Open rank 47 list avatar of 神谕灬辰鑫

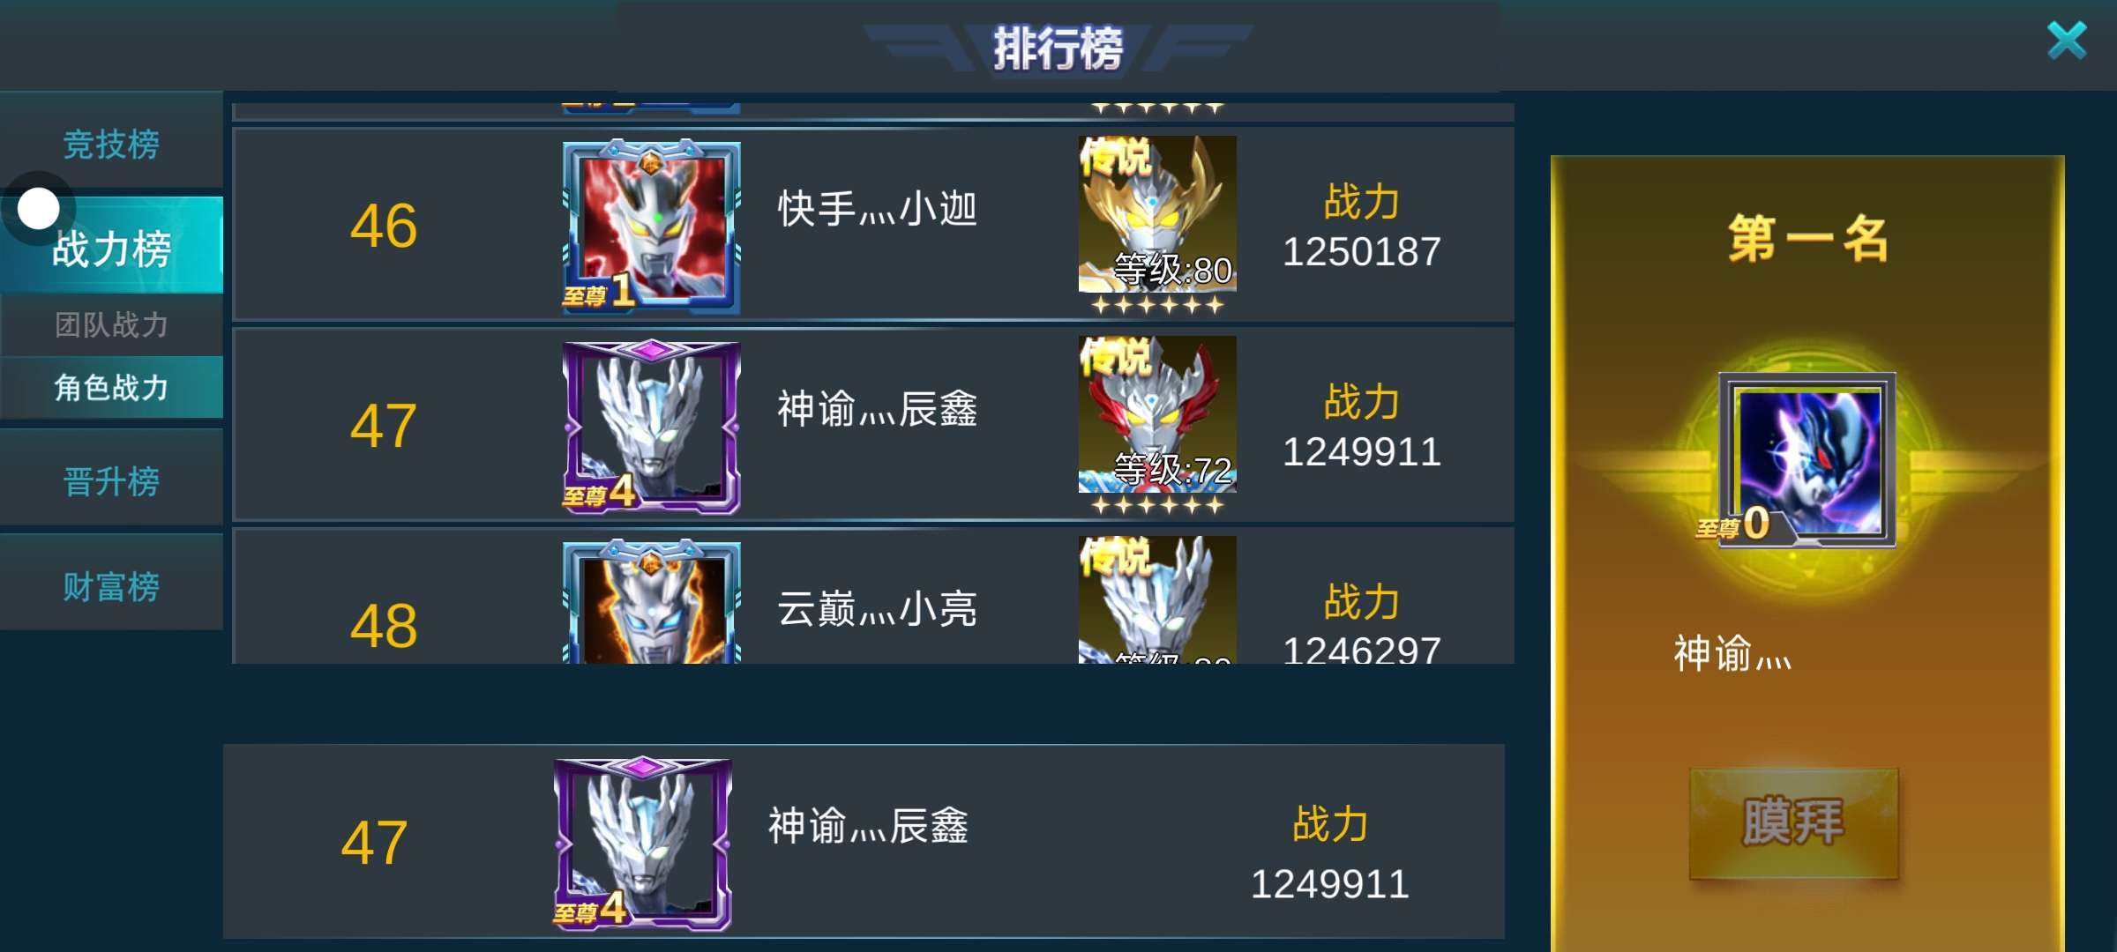pyautogui.click(x=651, y=427)
